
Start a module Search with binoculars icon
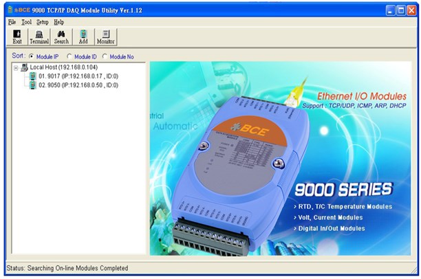pyautogui.click(x=61, y=36)
